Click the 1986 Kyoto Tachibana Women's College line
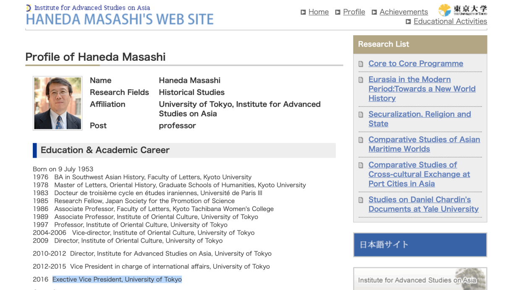The image size is (532, 290). [153, 209]
